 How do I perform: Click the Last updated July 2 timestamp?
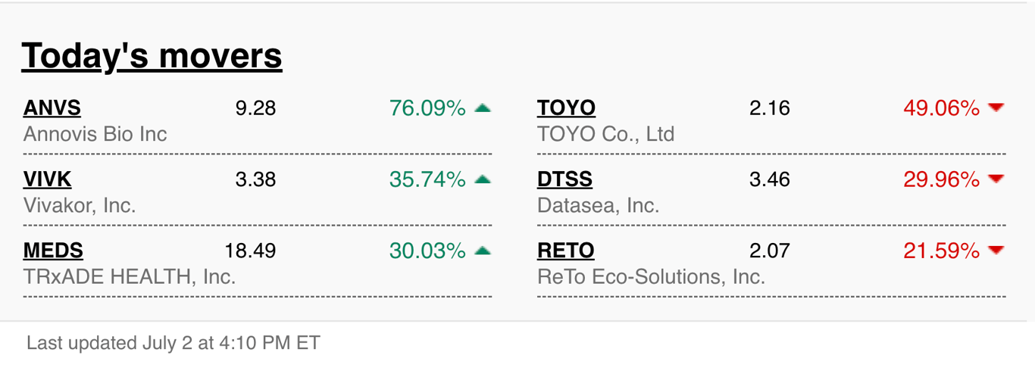(174, 343)
